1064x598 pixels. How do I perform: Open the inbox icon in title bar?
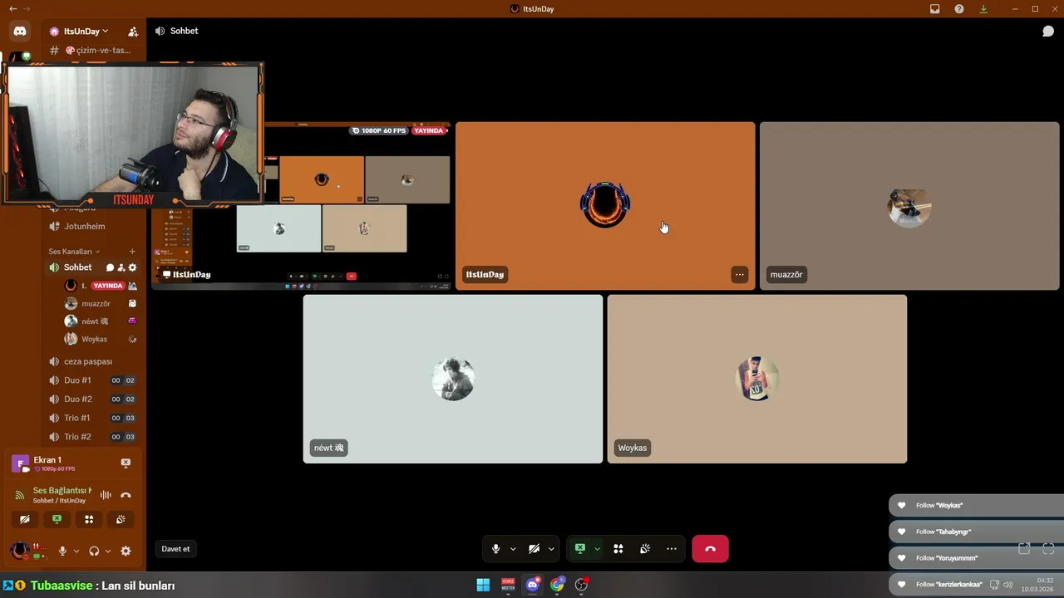point(935,9)
